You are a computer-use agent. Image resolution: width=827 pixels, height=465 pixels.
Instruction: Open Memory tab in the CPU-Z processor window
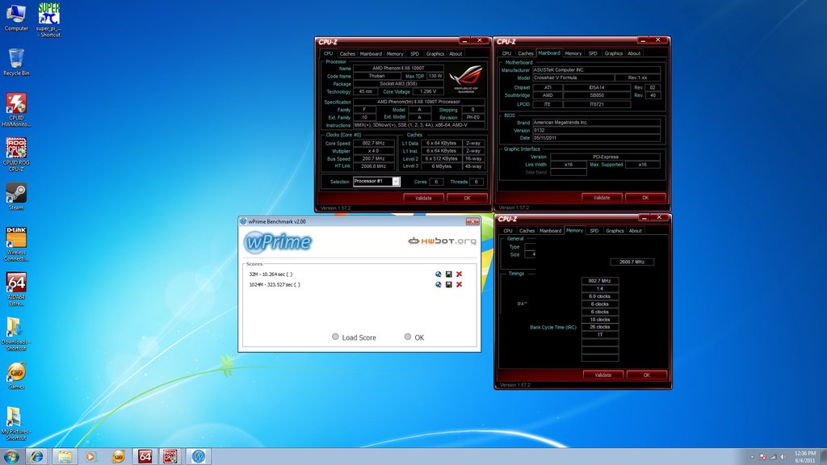(394, 54)
